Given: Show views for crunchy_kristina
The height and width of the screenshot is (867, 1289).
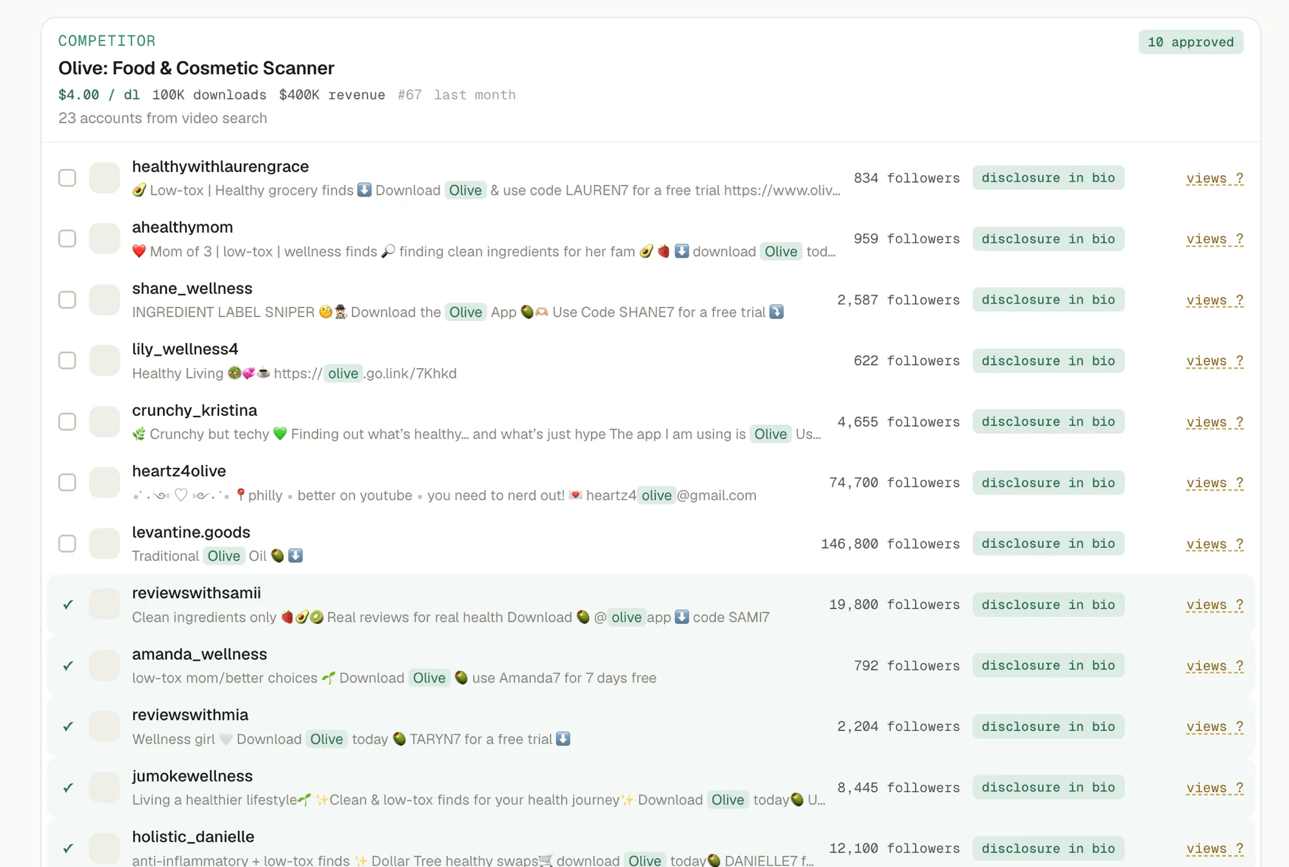Looking at the screenshot, I should (x=1215, y=422).
